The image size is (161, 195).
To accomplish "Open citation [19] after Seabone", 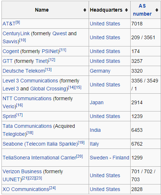I will [81, 143].
